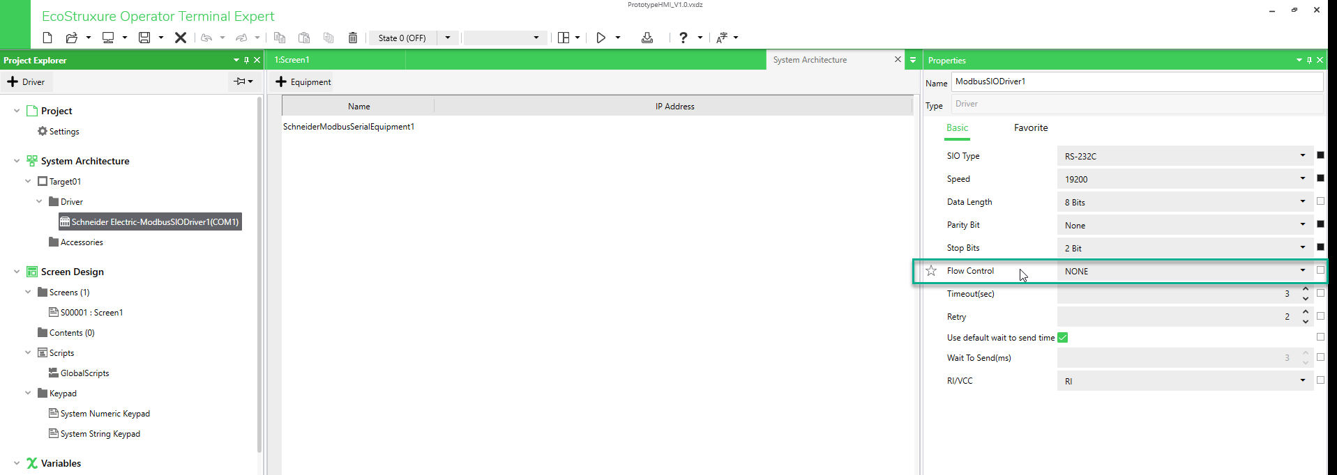Viewport: 1337px width, 475px height.
Task: Close the System Architecture tab
Action: click(898, 59)
